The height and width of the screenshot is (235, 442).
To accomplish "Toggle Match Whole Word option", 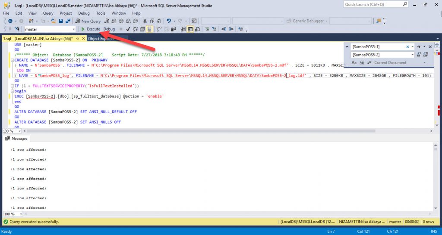I will 362,63.
